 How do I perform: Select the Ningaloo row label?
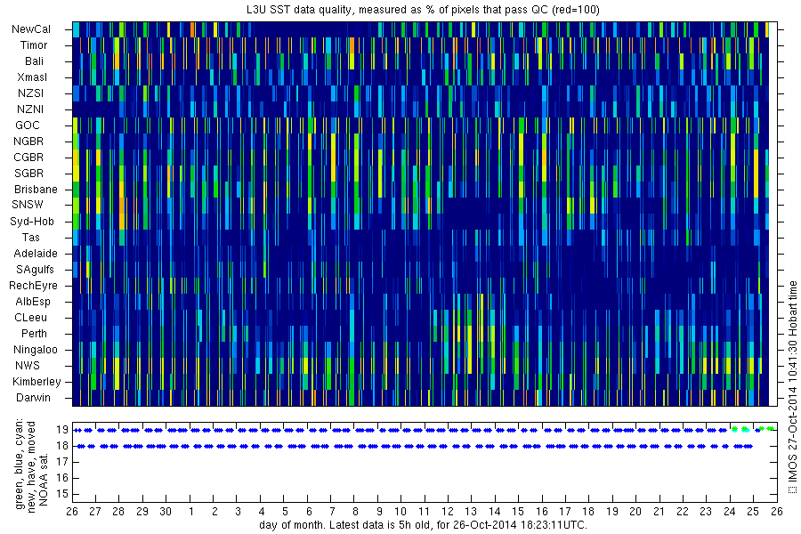(x=36, y=350)
